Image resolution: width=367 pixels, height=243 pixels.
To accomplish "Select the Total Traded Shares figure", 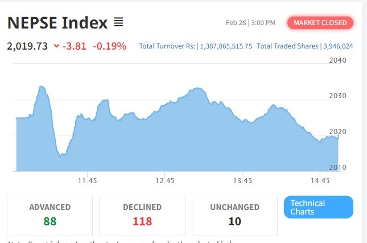I will pyautogui.click(x=339, y=46).
